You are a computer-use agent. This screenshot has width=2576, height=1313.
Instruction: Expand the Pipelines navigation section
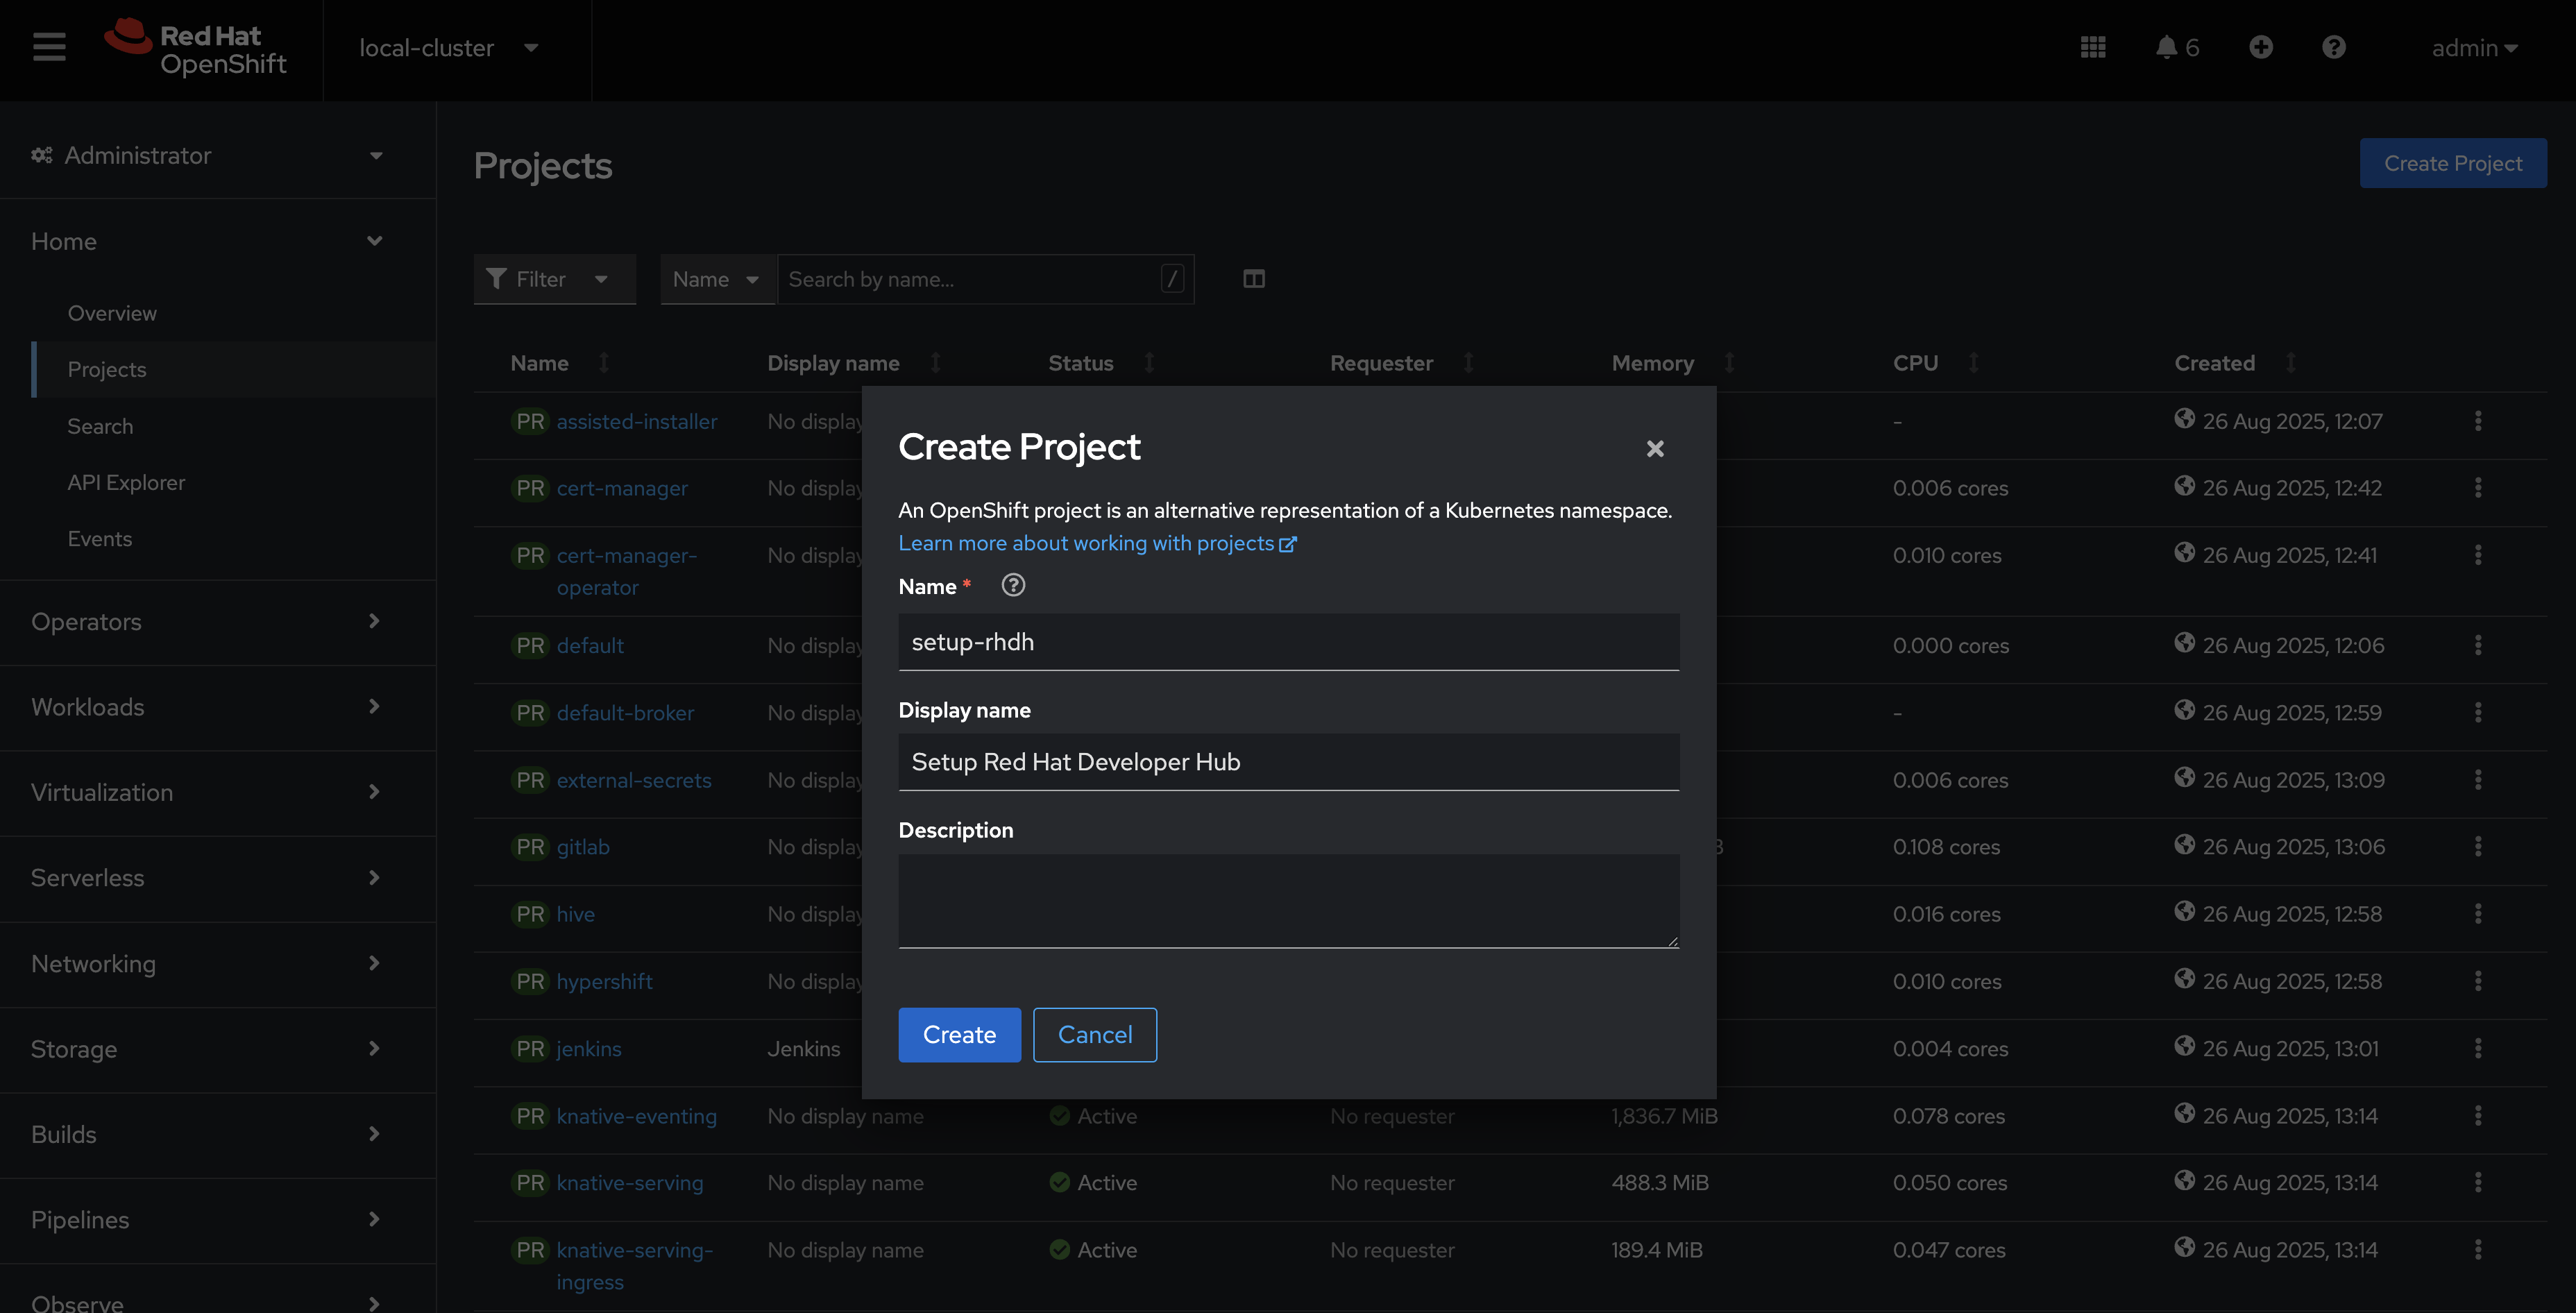207,1219
